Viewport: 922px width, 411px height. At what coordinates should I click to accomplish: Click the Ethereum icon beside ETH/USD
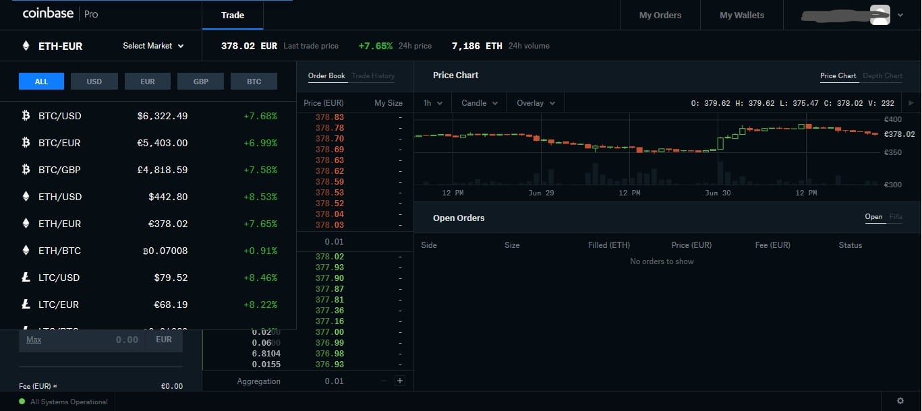coord(26,197)
